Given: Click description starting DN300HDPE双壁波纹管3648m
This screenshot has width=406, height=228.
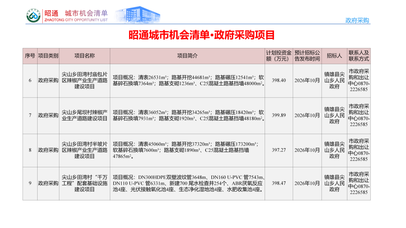Looking at the screenshot, I should click(x=188, y=183).
